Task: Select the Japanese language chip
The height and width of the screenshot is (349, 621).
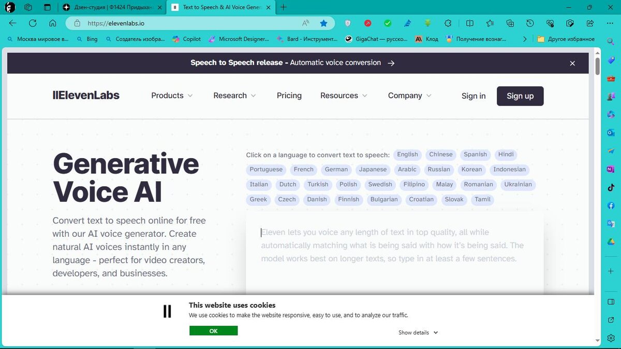Action: pyautogui.click(x=373, y=169)
